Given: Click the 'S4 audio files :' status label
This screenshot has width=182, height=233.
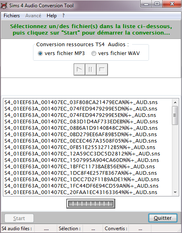Looking at the screenshot, I should click(x=17, y=229).
